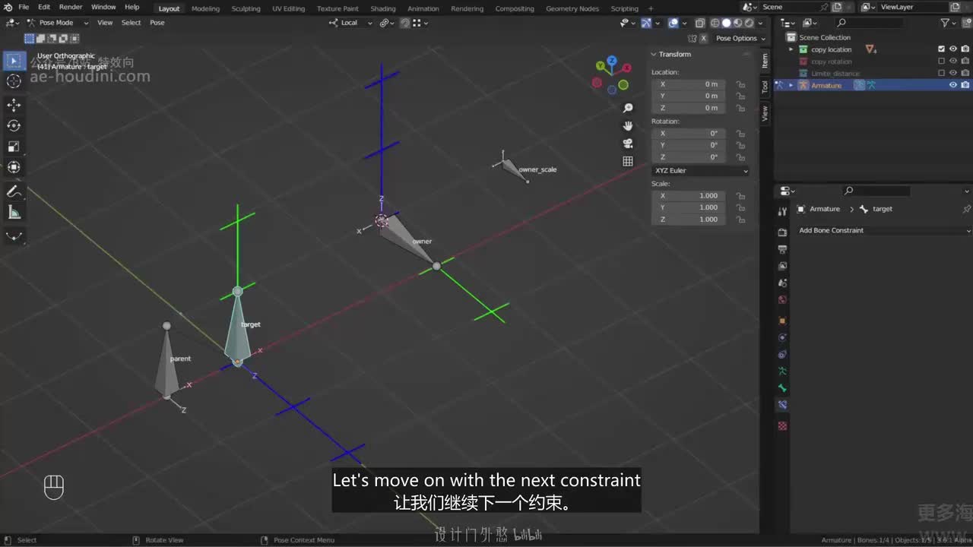
Task: Open the World properties globe icon
Action: coord(782,299)
